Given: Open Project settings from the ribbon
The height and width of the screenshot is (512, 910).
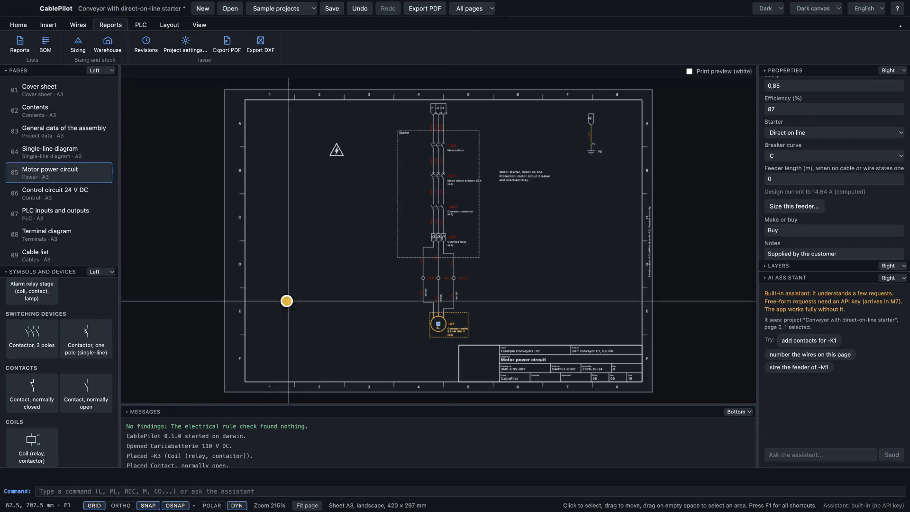Looking at the screenshot, I should [185, 44].
